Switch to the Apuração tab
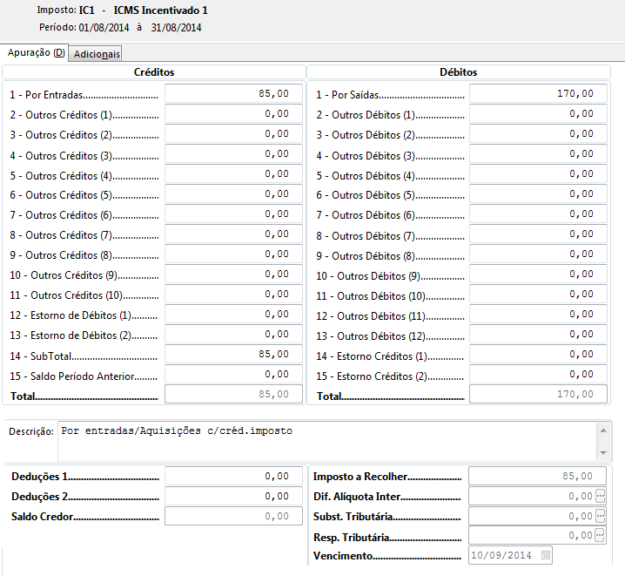This screenshot has height=576, width=625. pyautogui.click(x=36, y=52)
